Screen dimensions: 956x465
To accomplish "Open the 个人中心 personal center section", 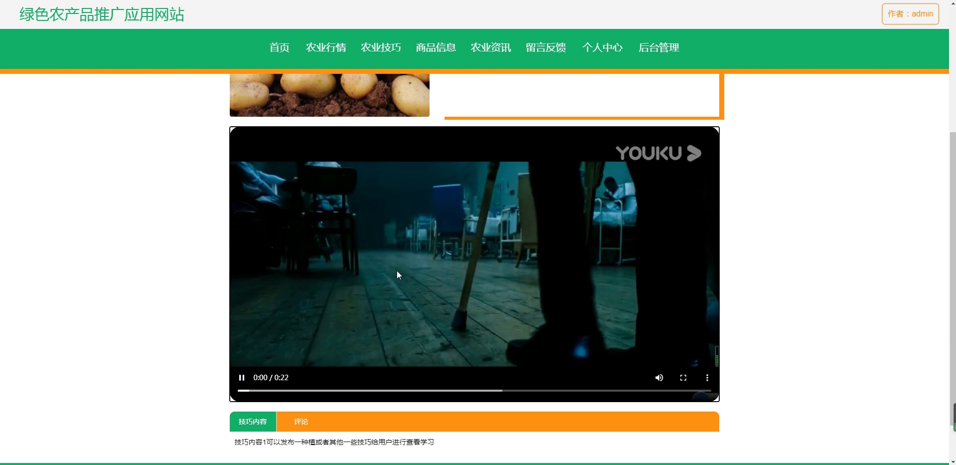I will tap(602, 47).
